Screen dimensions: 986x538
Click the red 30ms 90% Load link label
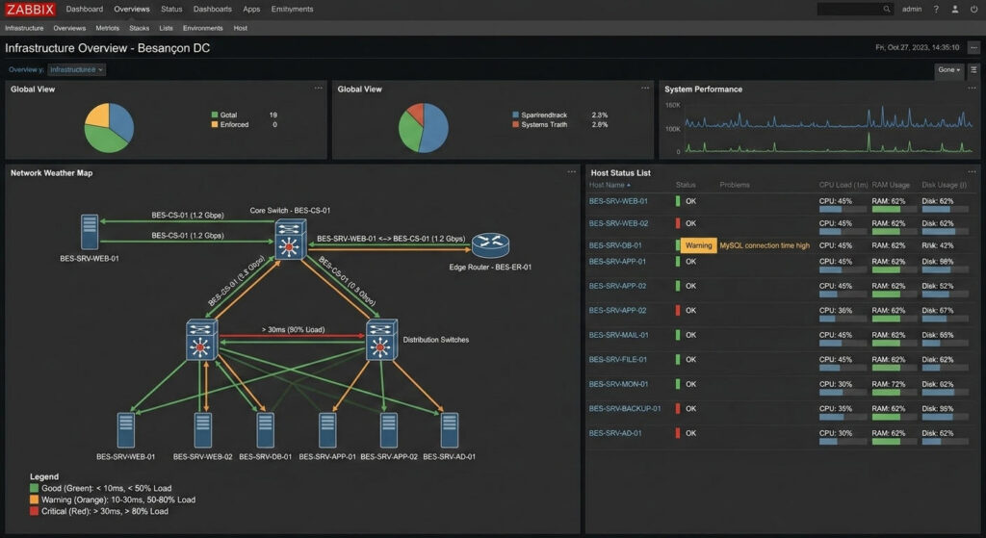(293, 329)
